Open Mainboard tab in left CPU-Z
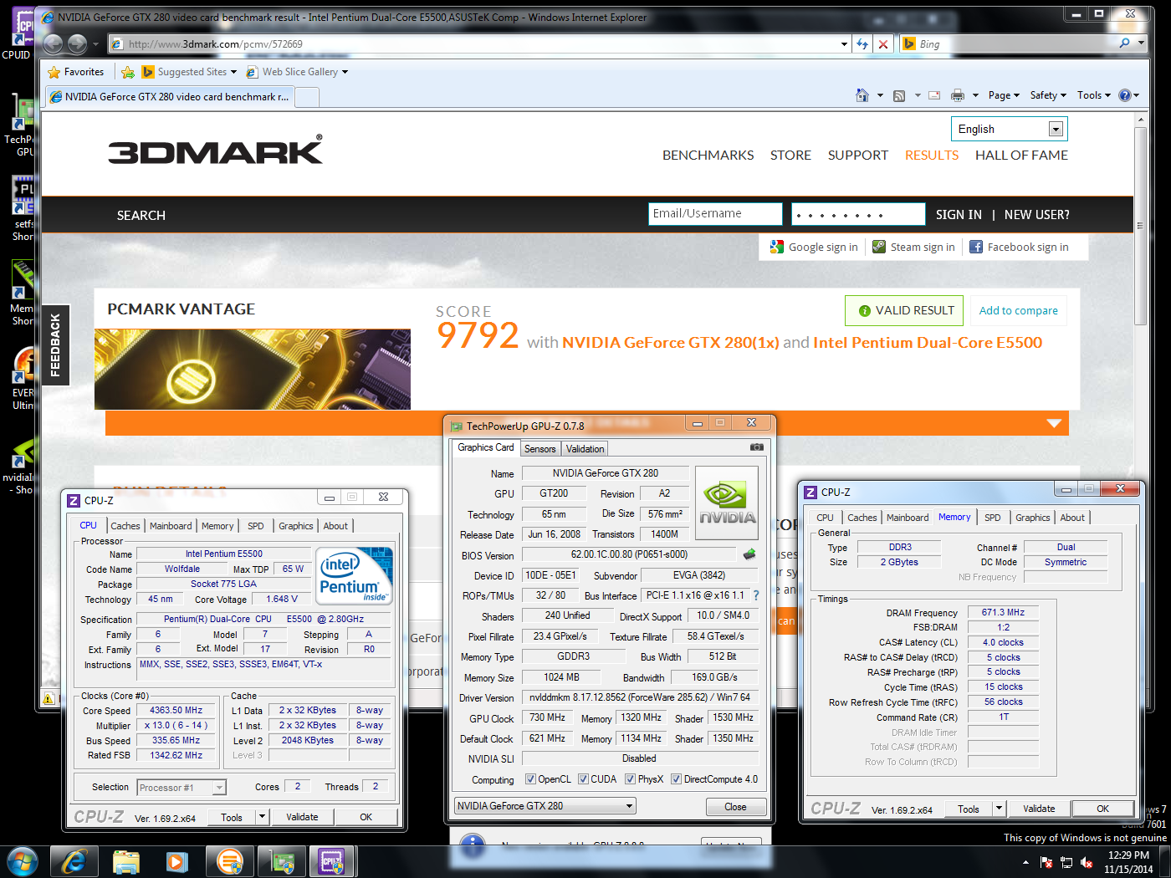 171,526
